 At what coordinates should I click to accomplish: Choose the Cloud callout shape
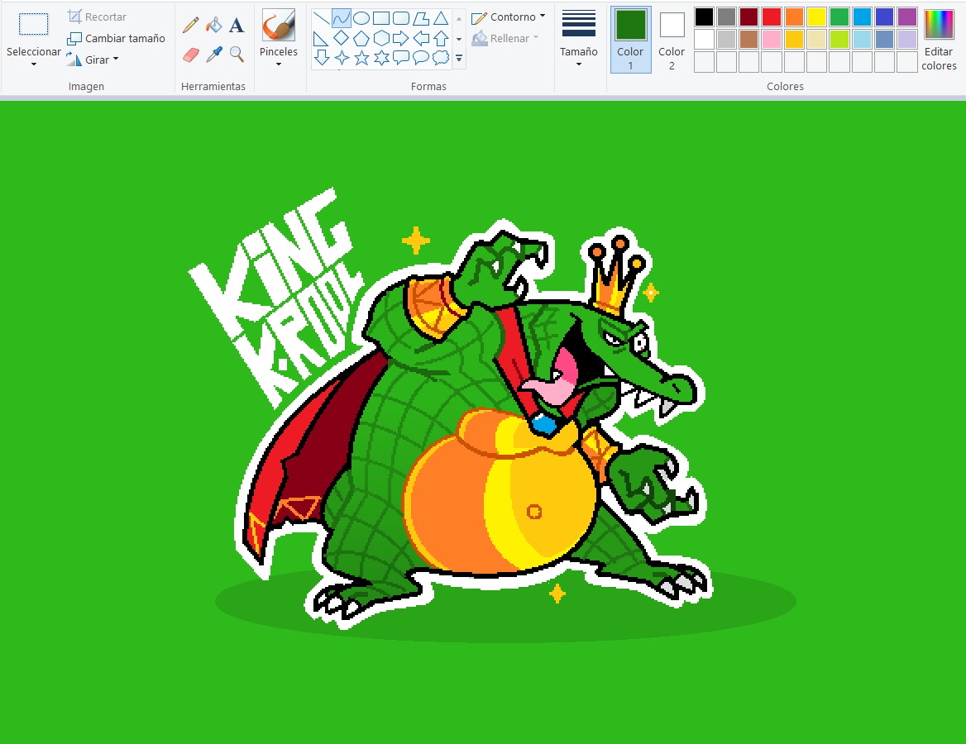click(x=441, y=58)
